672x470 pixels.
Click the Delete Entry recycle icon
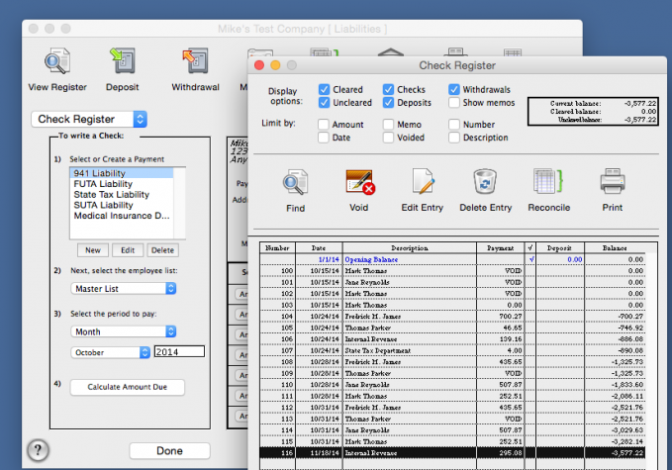[x=486, y=182]
